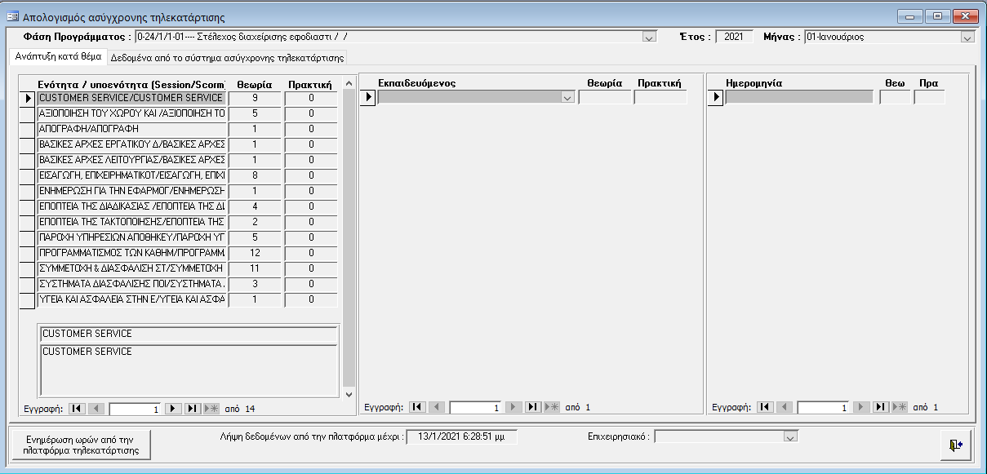
Task: Go to first record in trainee navigator
Action: 417,407
